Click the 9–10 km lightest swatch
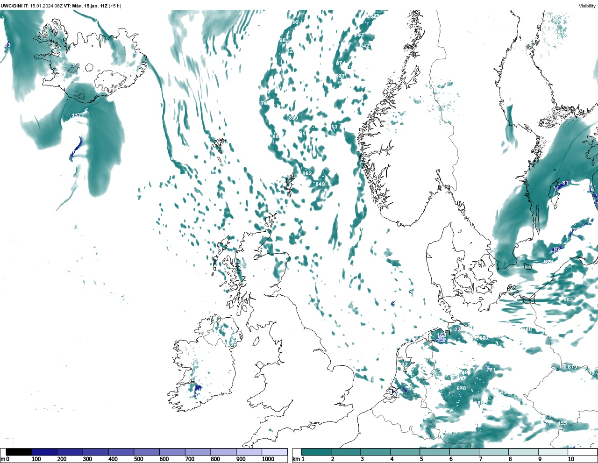 [553, 452]
